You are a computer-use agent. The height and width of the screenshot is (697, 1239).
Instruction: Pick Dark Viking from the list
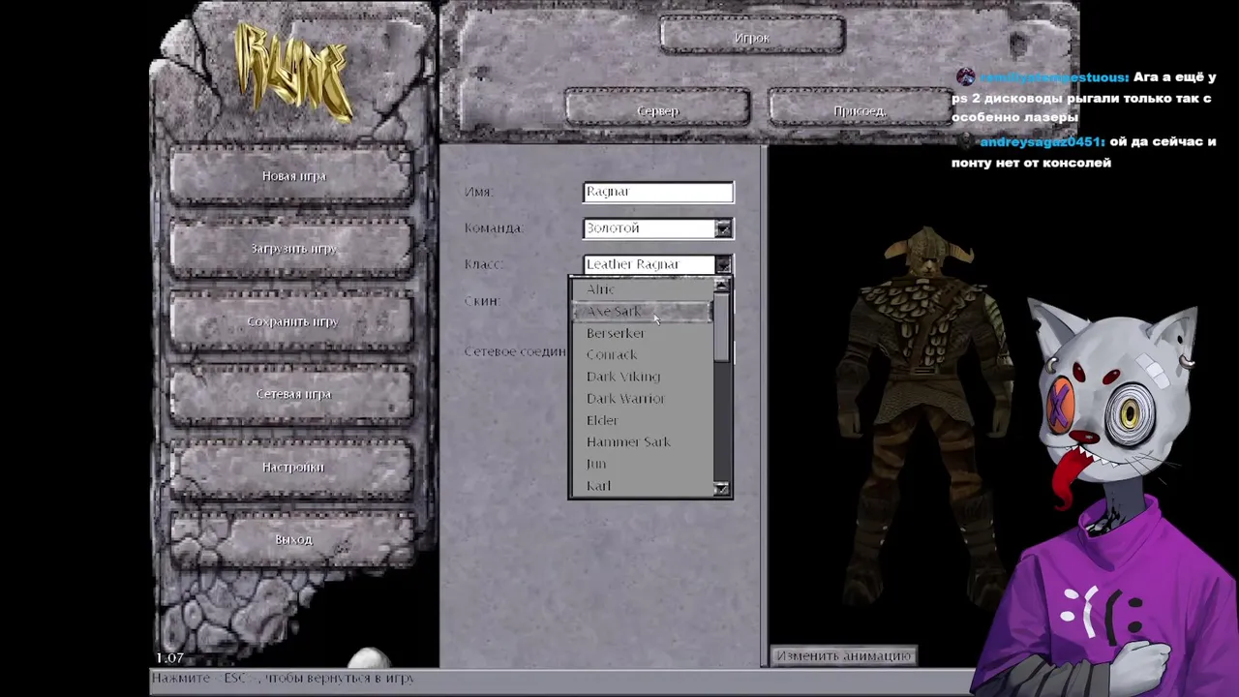tap(643, 377)
